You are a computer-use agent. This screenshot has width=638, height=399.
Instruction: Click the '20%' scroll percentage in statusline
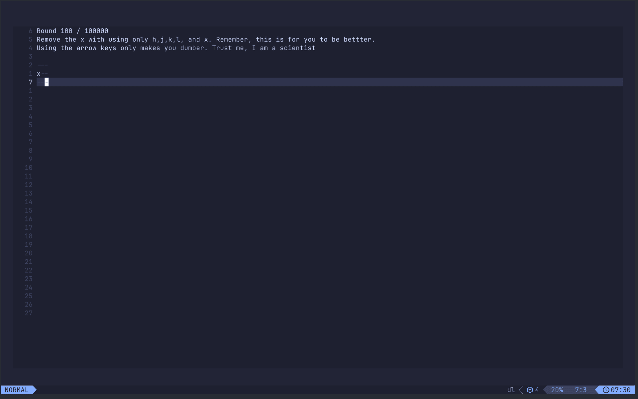coord(557,390)
